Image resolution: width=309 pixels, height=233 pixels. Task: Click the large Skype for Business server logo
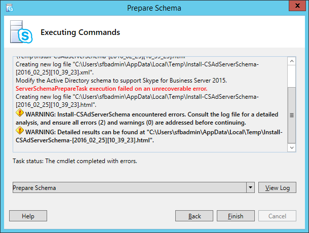(21, 32)
